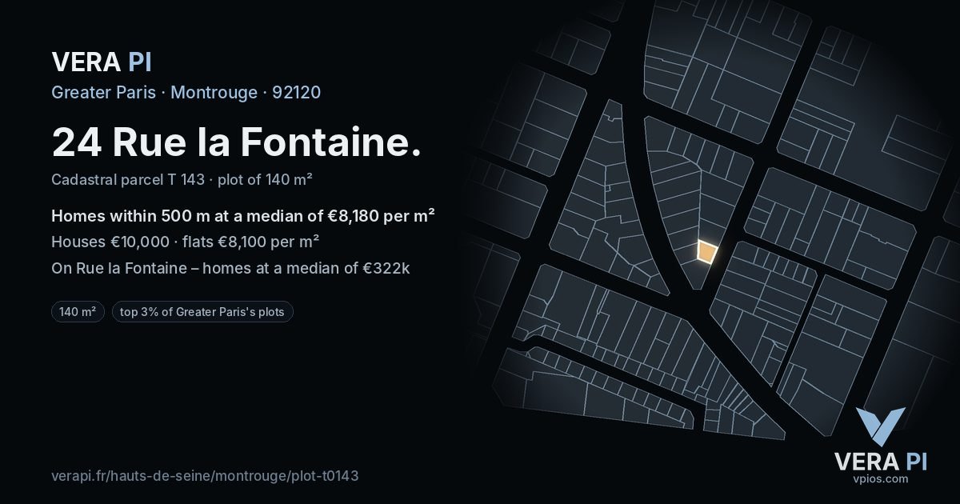Select the highlighted orange parcel on map
The image size is (960, 504).
(706, 252)
